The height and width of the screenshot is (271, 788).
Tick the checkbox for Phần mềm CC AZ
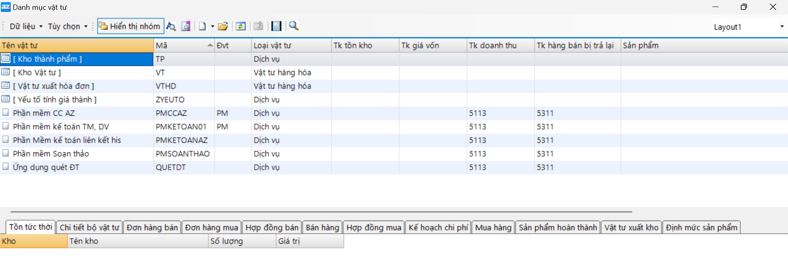(6, 112)
